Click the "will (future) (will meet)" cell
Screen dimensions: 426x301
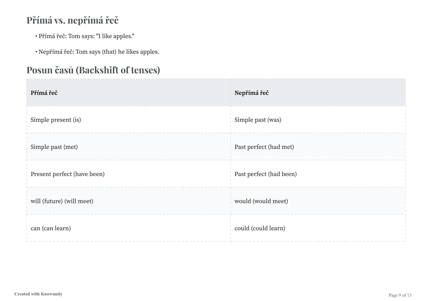(62, 201)
